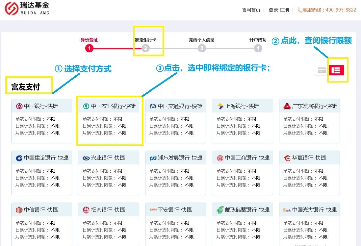Click the 广东发展银行 red logo icon
This screenshot has height=246, width=361.
click(x=287, y=106)
